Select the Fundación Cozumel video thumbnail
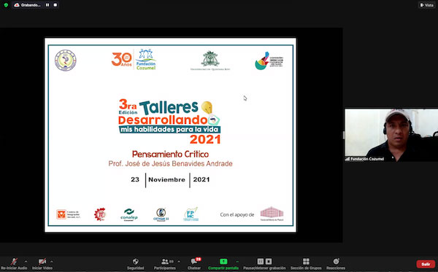Screen dimensions: 438x272 click(391, 135)
